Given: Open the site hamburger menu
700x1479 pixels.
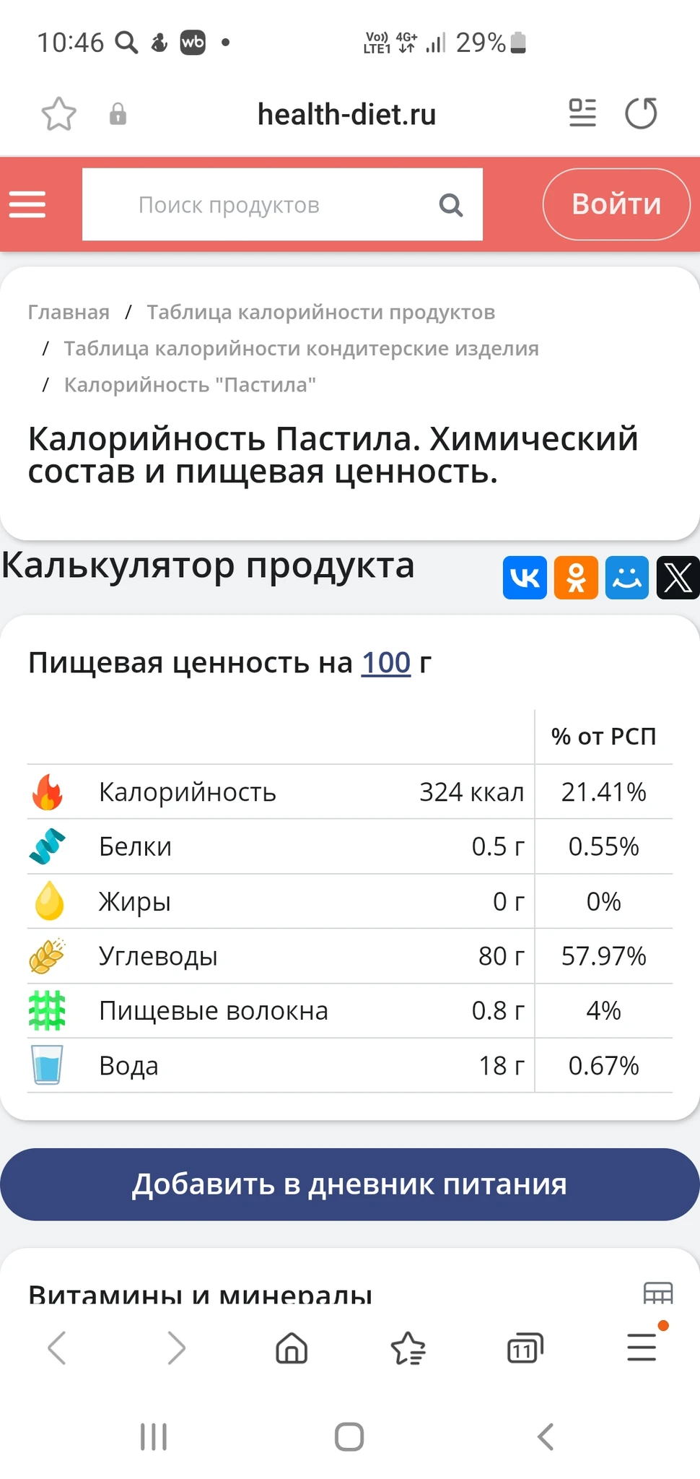Looking at the screenshot, I should click(27, 204).
